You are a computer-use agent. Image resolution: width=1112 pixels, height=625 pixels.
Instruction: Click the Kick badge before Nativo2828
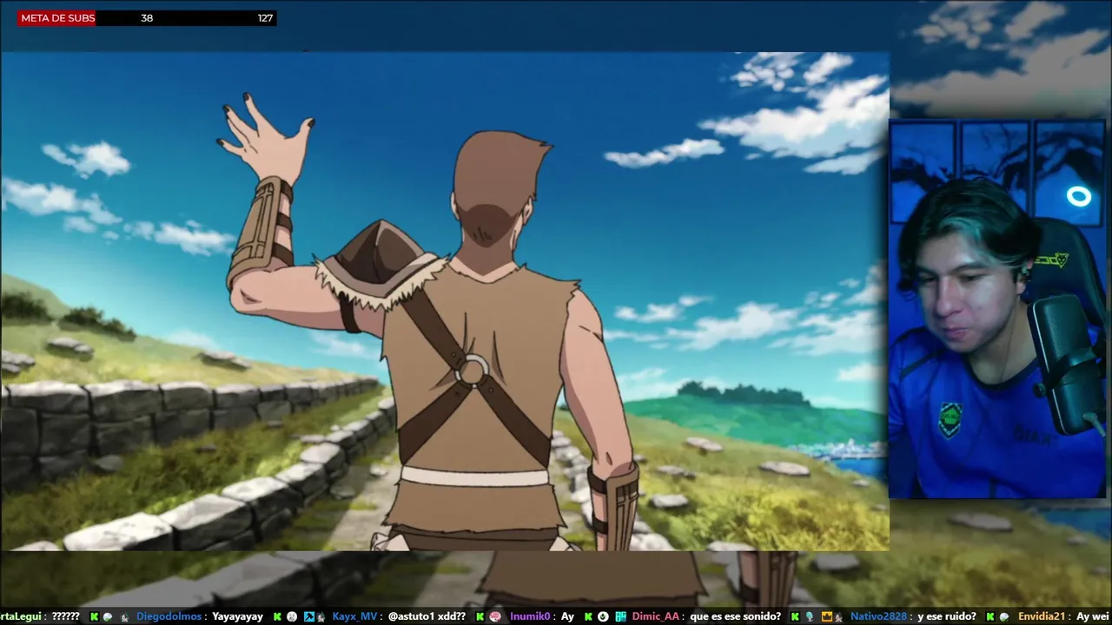click(794, 616)
